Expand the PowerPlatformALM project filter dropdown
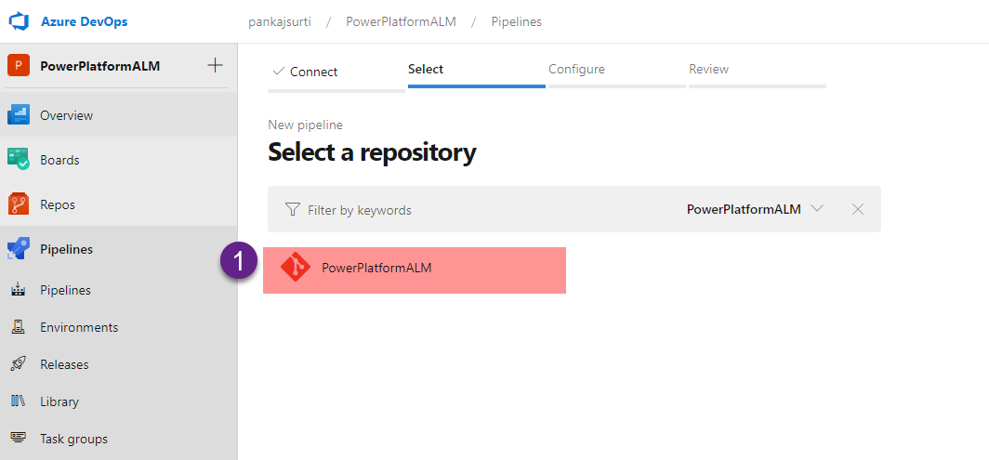 click(817, 209)
